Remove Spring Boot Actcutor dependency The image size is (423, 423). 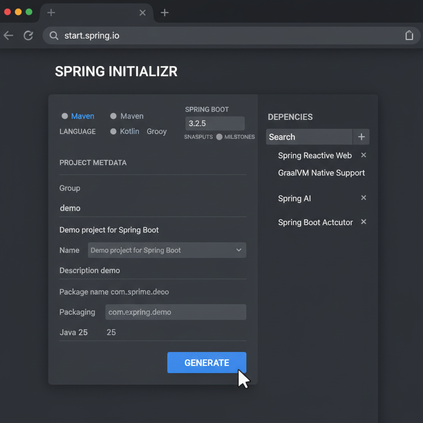coord(364,222)
